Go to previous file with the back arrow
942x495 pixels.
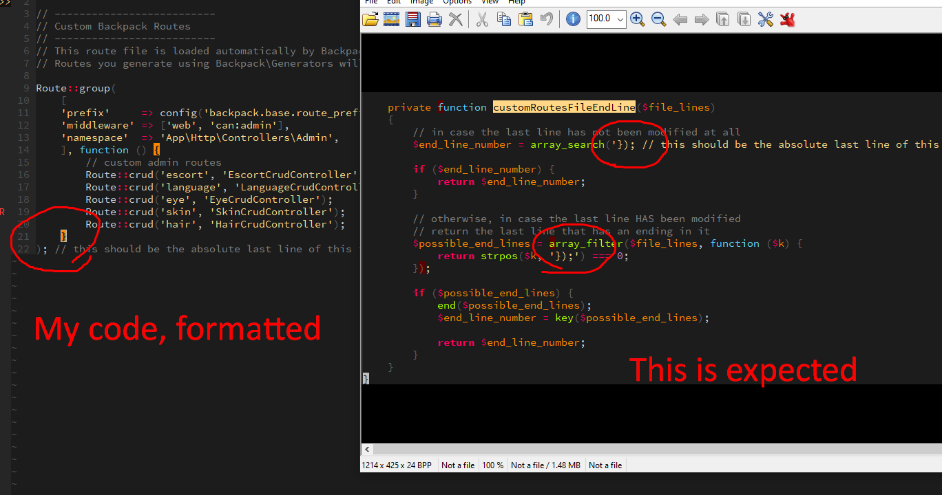click(680, 19)
